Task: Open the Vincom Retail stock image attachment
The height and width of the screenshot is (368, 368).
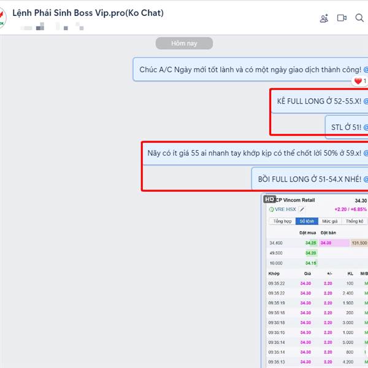Action: [315, 280]
